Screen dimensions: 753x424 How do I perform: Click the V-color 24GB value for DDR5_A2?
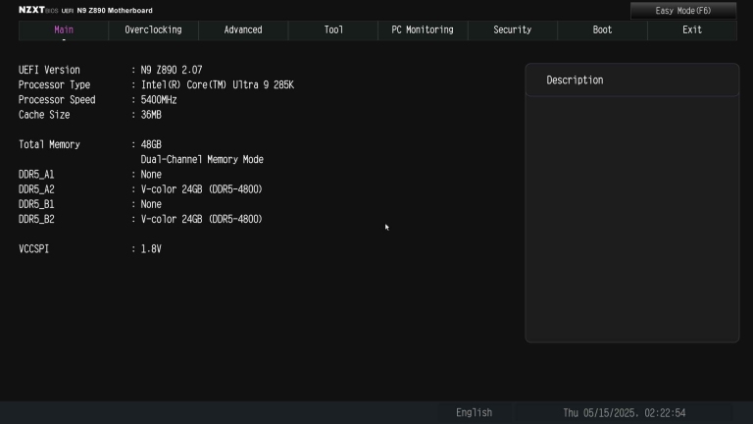(x=201, y=189)
